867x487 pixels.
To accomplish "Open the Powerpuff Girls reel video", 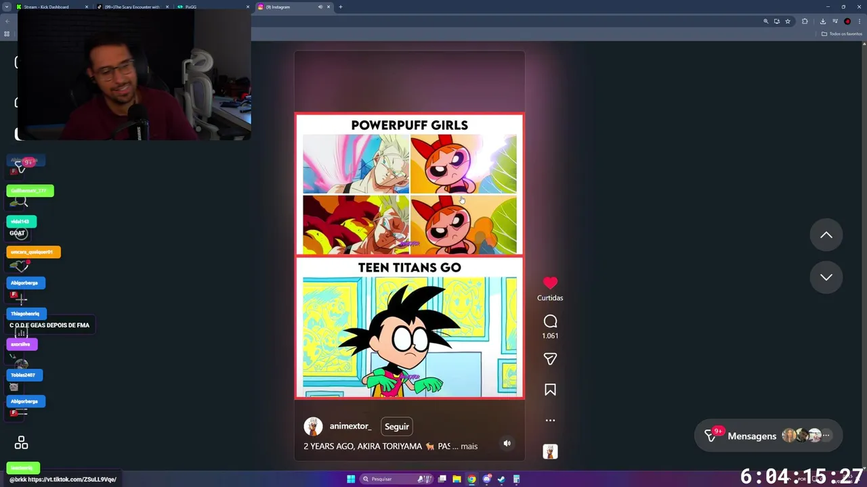I will pos(409,256).
